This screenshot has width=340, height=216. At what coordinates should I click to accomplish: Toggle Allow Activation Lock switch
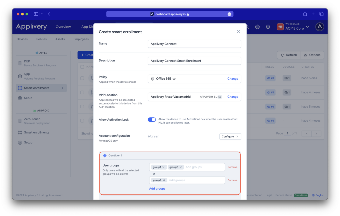152,119
